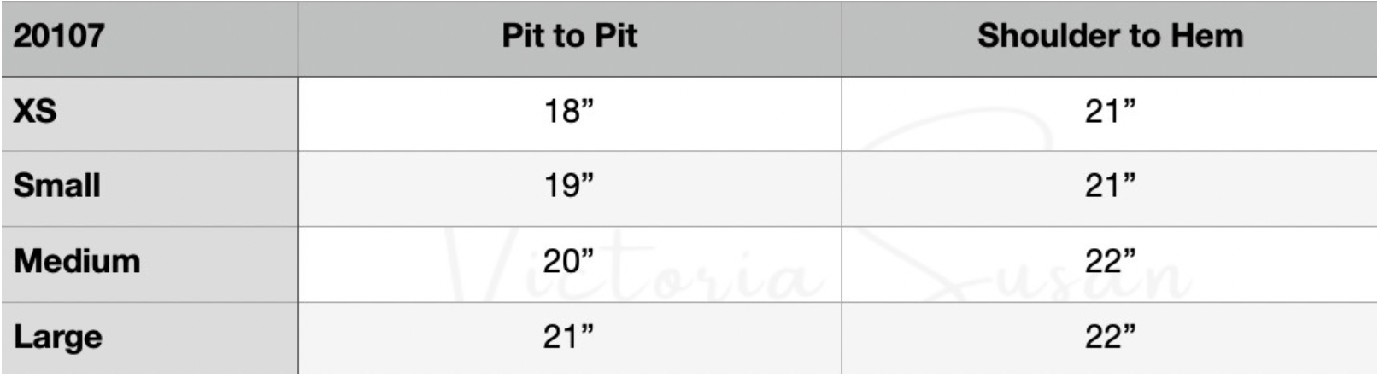The height and width of the screenshot is (377, 1379).
Task: Select the Small row label
Action: click(57, 186)
